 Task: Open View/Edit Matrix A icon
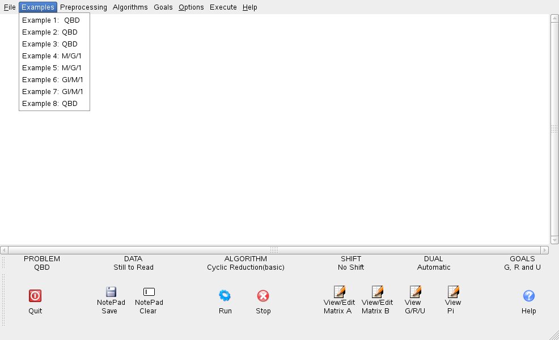(339, 292)
